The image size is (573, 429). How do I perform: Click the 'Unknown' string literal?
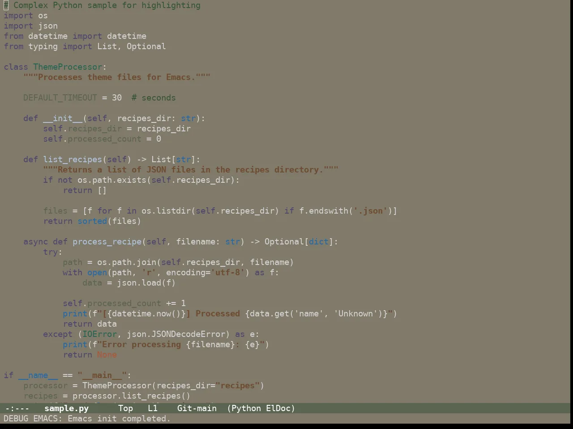pos(355,314)
